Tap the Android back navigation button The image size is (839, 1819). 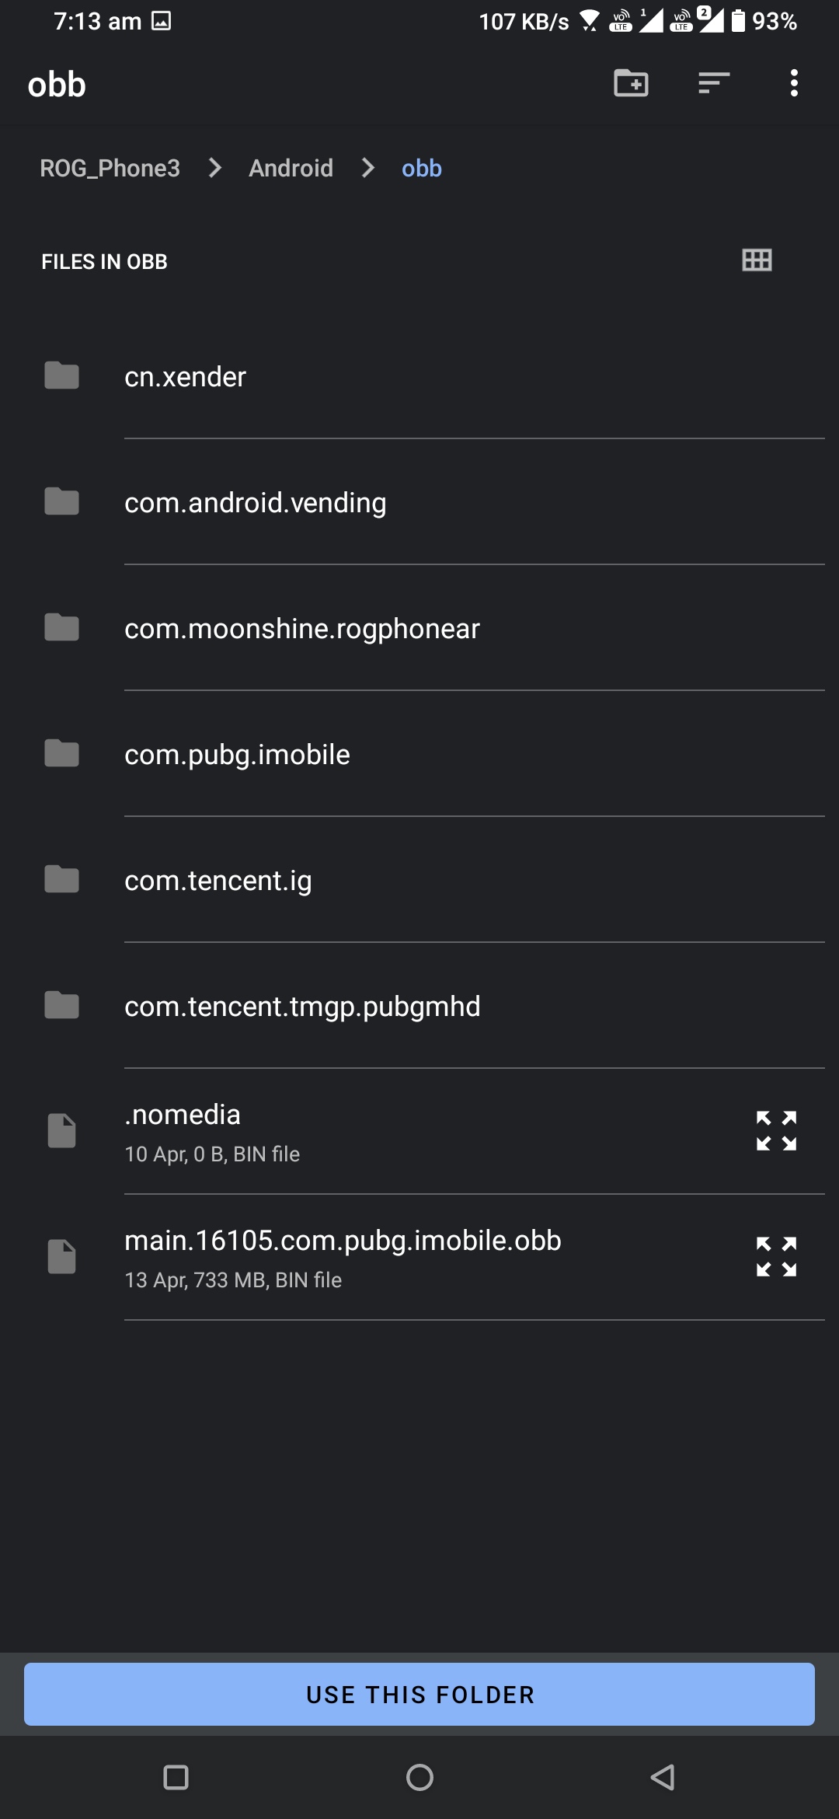click(x=663, y=1777)
